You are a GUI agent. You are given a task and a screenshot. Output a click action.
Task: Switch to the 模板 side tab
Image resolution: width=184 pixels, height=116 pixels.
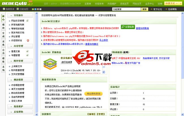3,60
